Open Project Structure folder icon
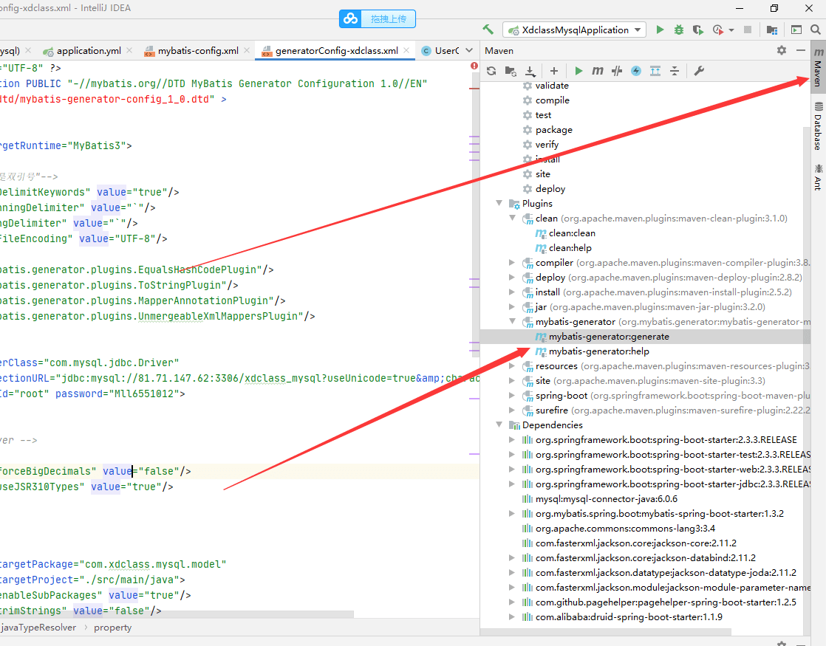826x646 pixels. coord(772,30)
